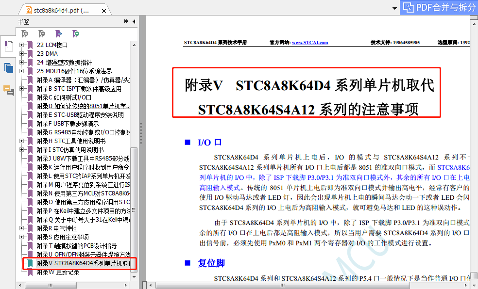478x289 pixels.
Task: Select bookmark 附录O 使用第三方应用程序调用
Action: tap(83, 202)
